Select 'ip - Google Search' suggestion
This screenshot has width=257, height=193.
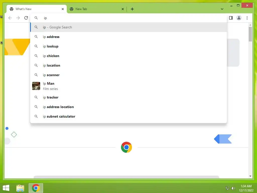(x=128, y=27)
